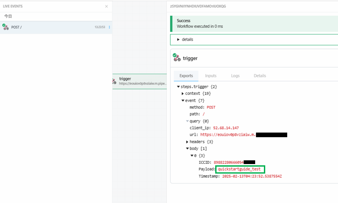Viewport: 338px width, 203px height.
Task: Collapse the event {7} node
Action: pyautogui.click(x=183, y=100)
